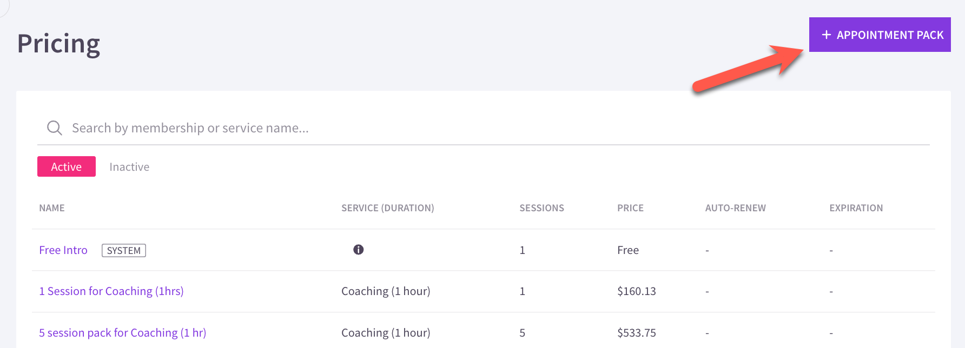
Task: Click the PRICE column header
Action: (x=630, y=208)
